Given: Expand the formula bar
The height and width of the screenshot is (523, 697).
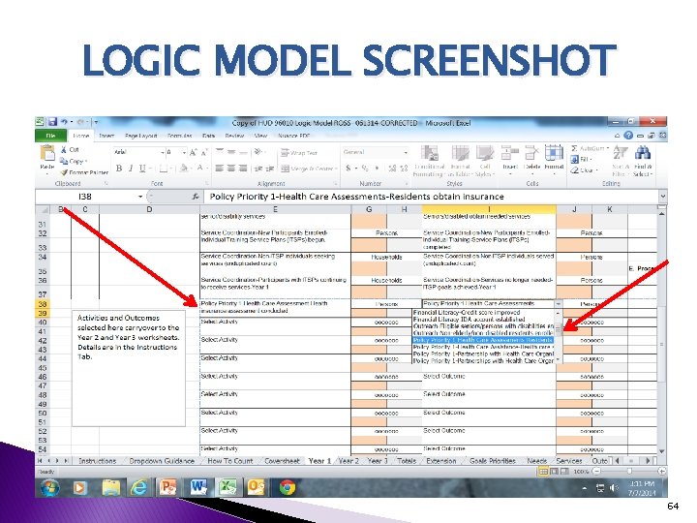Looking at the screenshot, I should pyautogui.click(x=663, y=196).
